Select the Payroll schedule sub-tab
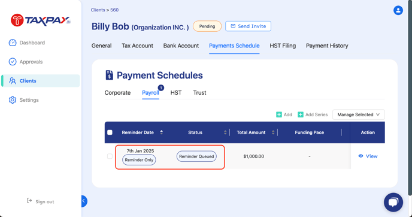The image size is (412, 217). (x=150, y=92)
